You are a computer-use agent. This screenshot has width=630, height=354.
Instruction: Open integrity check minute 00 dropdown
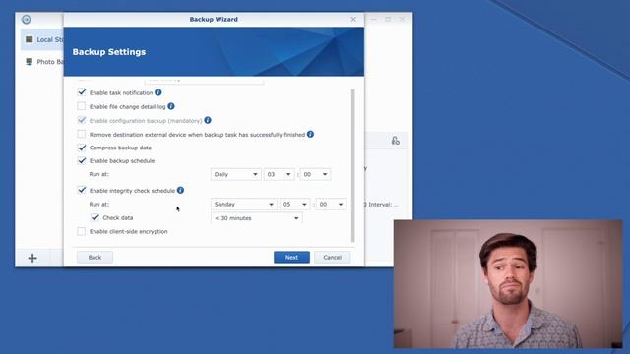331,204
